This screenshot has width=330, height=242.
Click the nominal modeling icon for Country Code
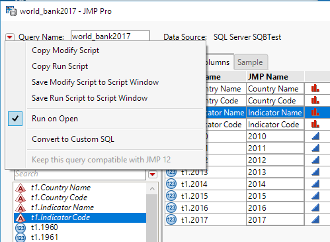[315, 100]
